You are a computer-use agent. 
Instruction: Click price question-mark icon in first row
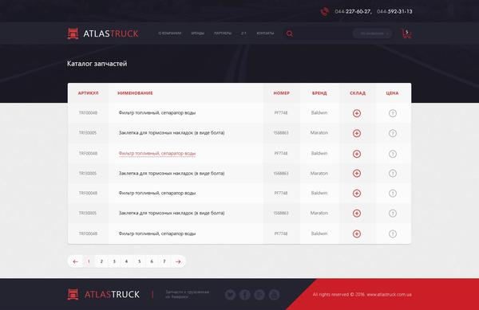point(393,113)
